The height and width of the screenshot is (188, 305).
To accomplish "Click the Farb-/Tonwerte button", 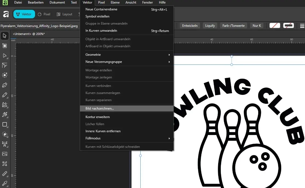I will (233, 26).
